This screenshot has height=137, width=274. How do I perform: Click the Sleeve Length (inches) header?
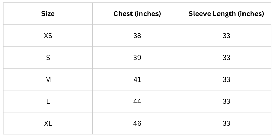226,14
